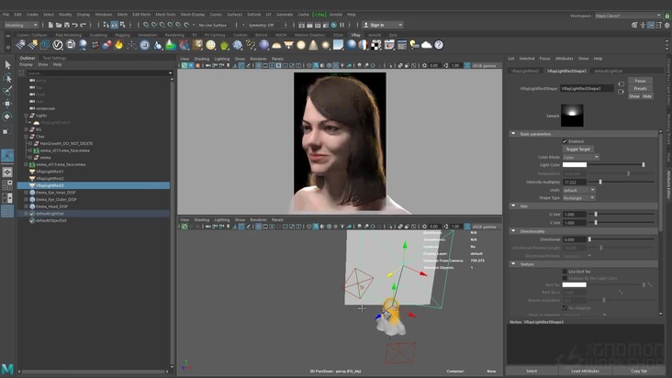
Task: Click the Hide button in Attribute Editor
Action: pos(646,96)
